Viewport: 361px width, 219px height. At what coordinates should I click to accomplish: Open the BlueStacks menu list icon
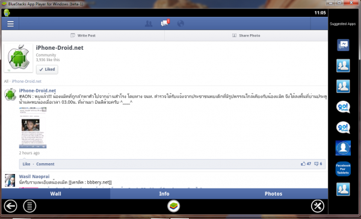pos(29,206)
